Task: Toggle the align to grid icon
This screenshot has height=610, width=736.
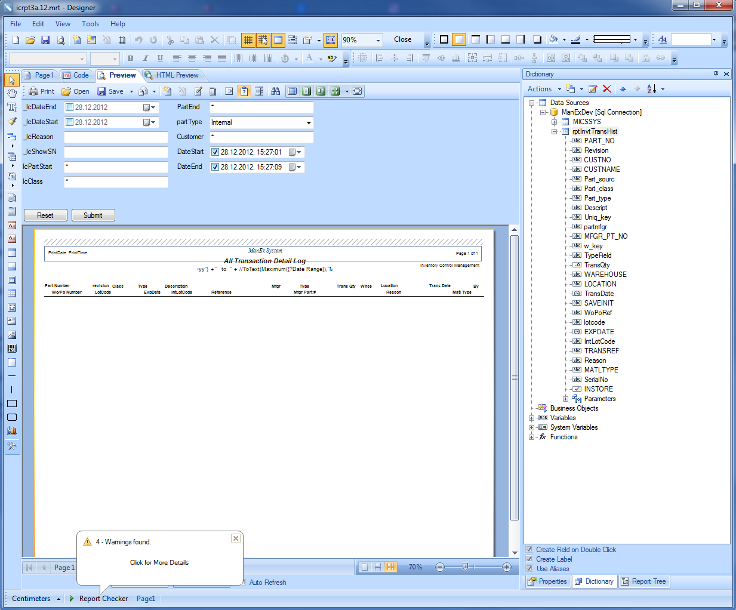Action: (x=263, y=40)
